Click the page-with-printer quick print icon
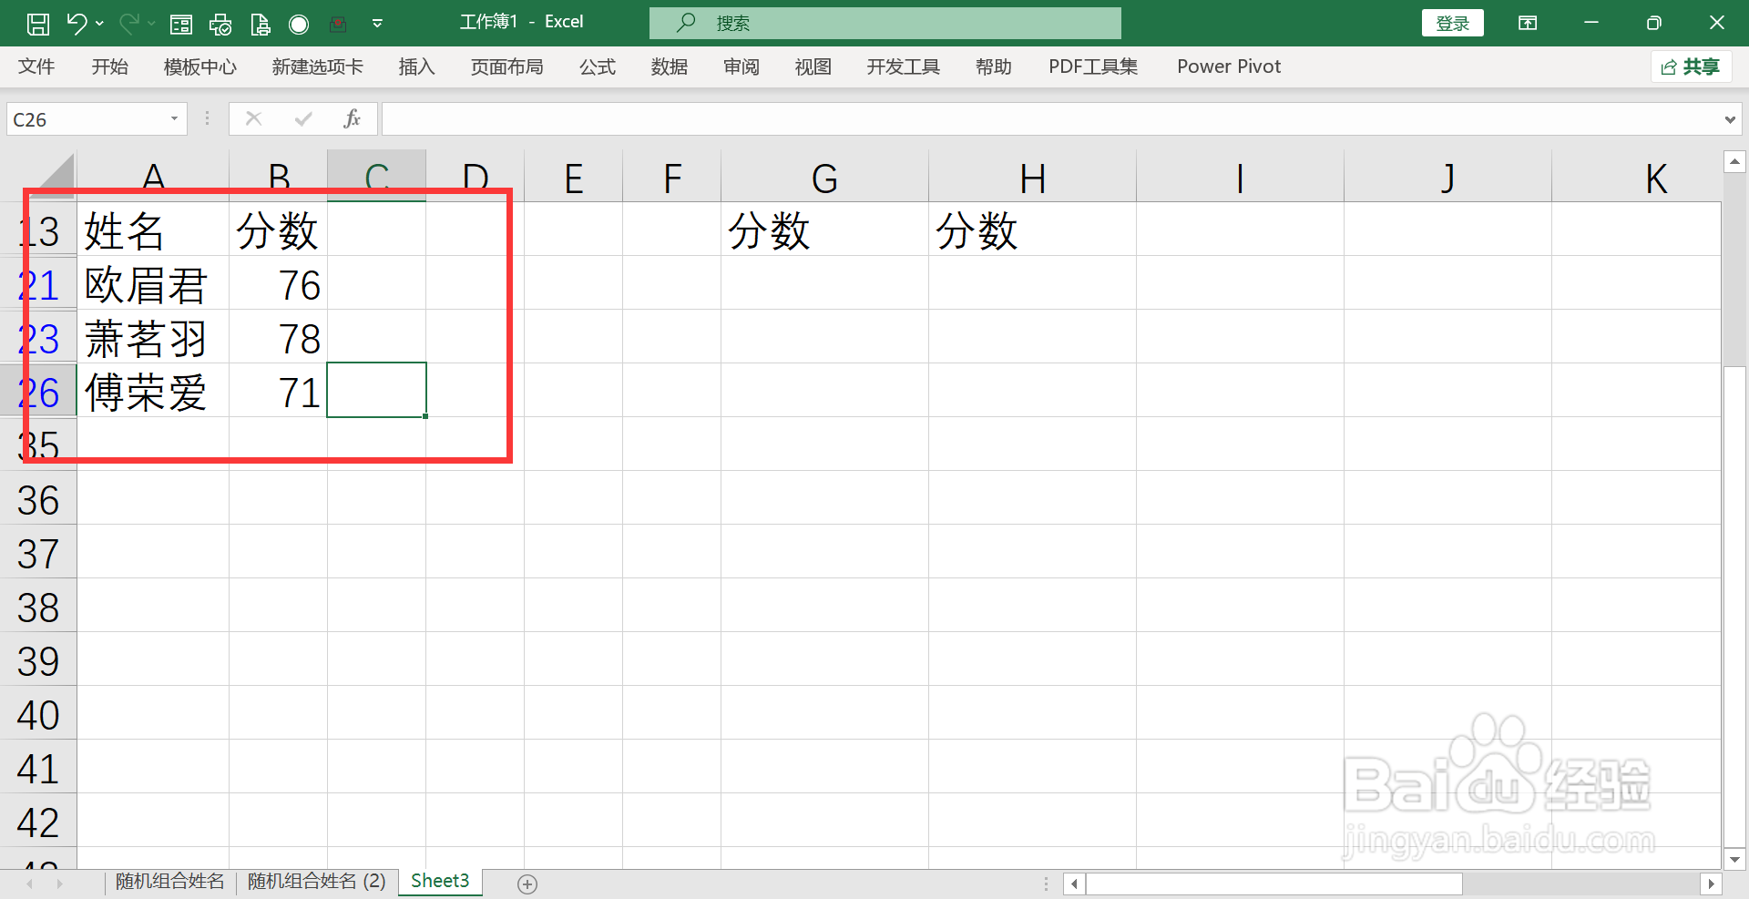 click(x=260, y=25)
